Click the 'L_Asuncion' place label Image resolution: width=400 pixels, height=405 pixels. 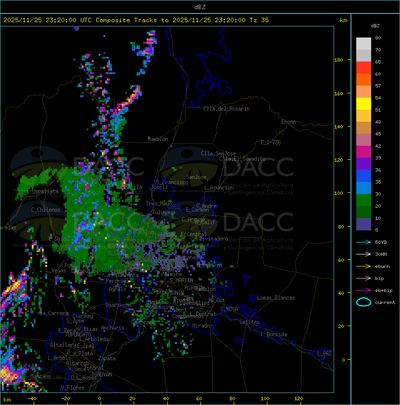coord(219,188)
